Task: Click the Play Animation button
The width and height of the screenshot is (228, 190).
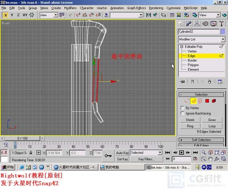Action: 181,153
